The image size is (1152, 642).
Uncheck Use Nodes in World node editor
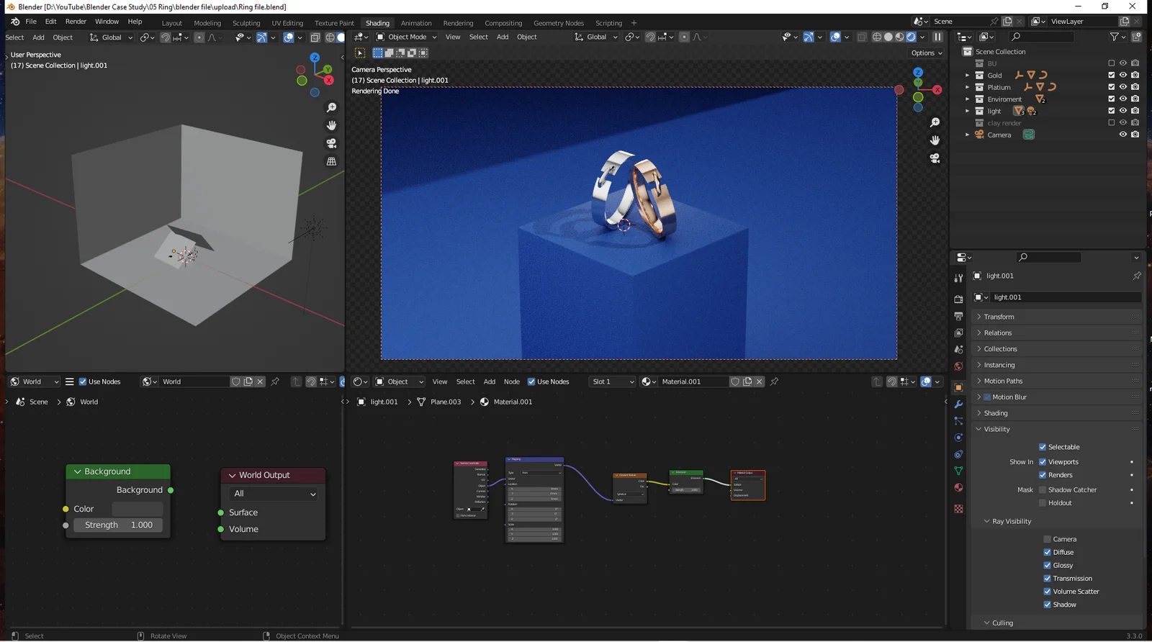point(83,381)
